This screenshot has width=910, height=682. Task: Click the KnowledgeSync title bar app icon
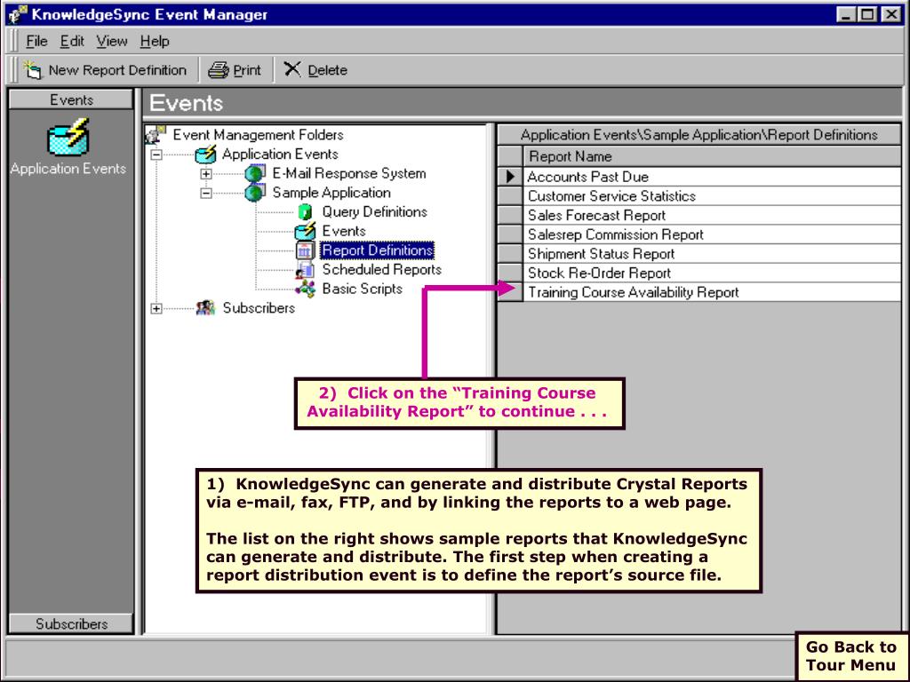point(18,14)
